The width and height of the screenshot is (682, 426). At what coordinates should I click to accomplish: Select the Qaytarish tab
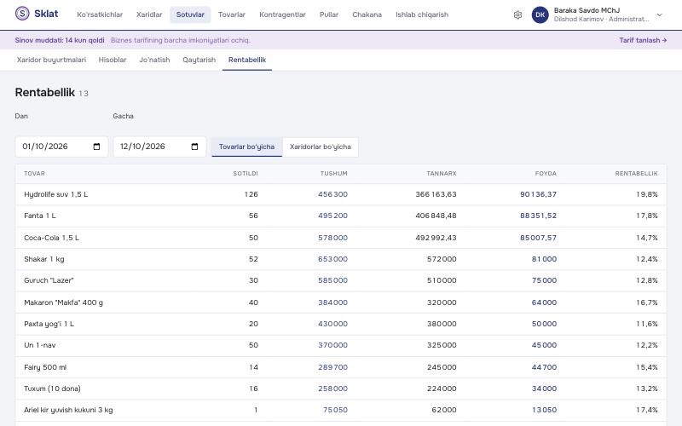tap(199, 60)
